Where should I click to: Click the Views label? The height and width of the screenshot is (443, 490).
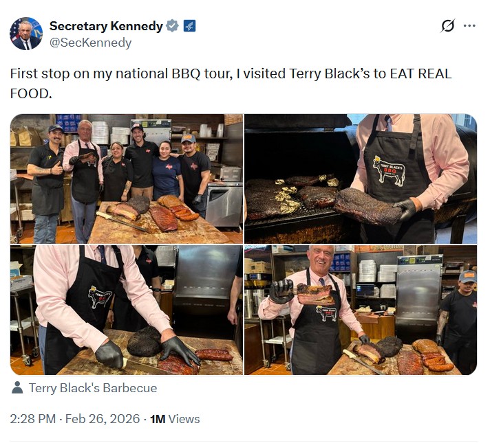tap(184, 418)
